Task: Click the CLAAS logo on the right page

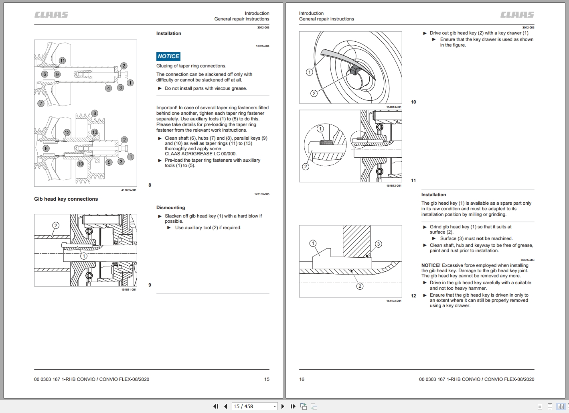Action: pyautogui.click(x=517, y=14)
